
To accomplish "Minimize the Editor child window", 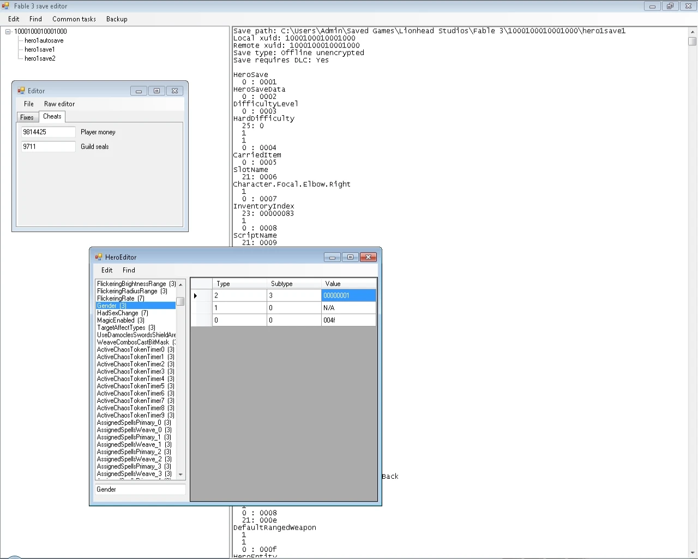I will tap(139, 91).
